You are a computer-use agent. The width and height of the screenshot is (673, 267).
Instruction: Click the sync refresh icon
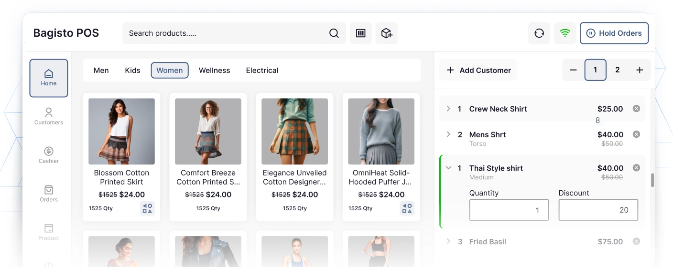point(539,33)
